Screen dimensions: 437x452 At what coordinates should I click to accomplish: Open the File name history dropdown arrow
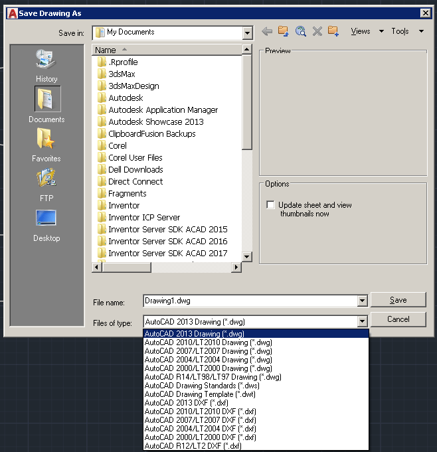(362, 301)
